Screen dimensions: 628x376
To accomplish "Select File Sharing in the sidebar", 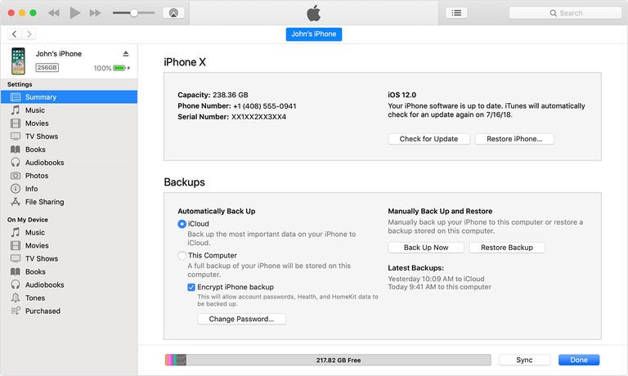I will click(44, 202).
